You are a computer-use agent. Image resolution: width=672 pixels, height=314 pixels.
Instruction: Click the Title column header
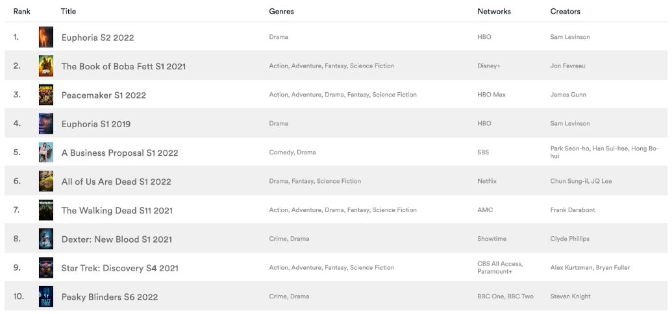[69, 12]
